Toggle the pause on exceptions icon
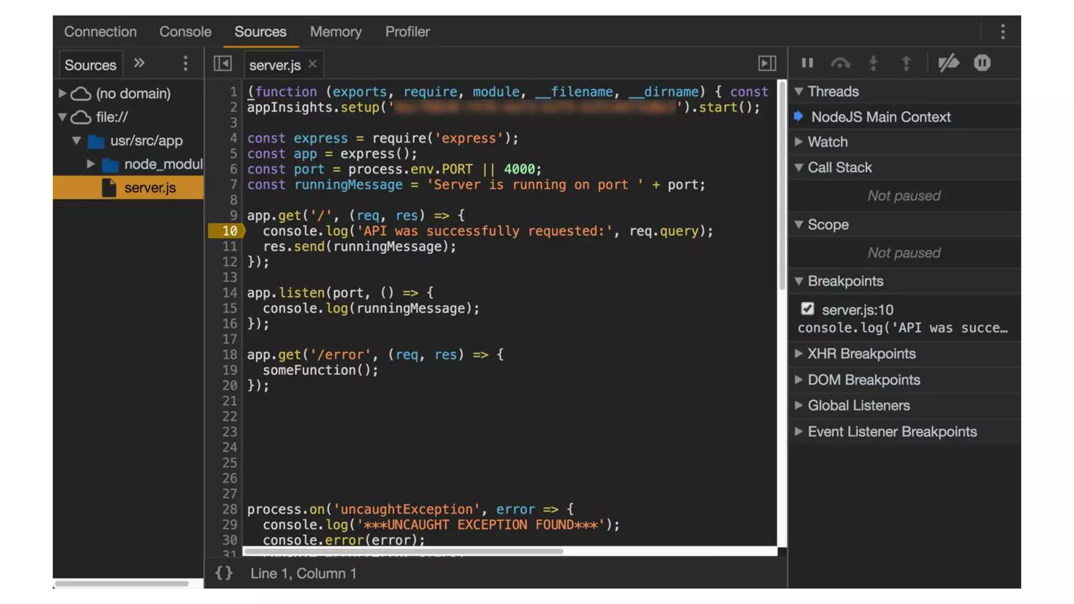Screen dimensions: 1074x604 [982, 63]
